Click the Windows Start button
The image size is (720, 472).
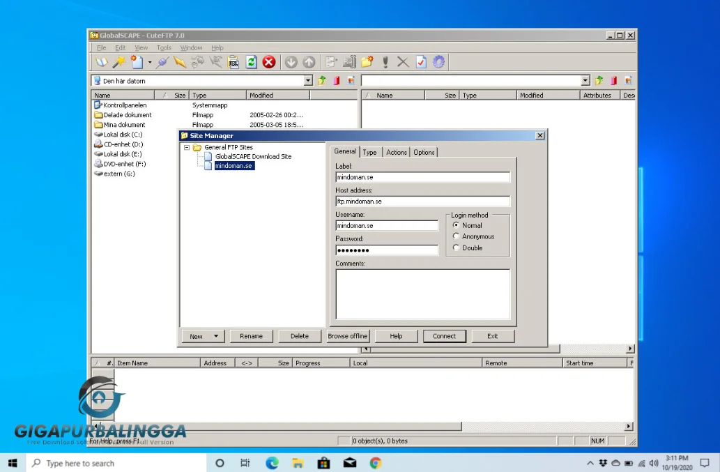13,463
